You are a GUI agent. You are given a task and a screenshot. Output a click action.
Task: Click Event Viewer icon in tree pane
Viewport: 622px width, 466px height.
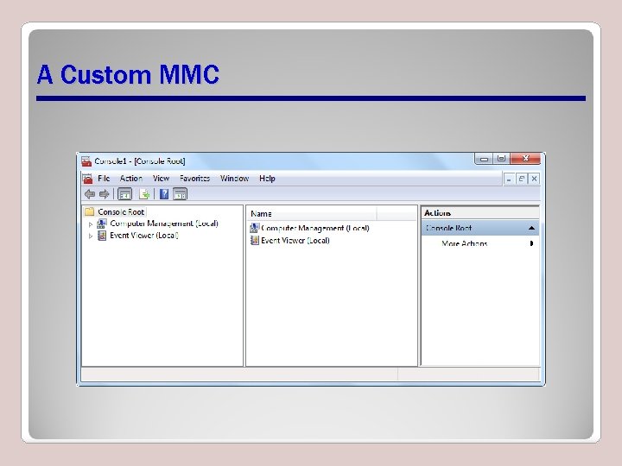pos(102,236)
